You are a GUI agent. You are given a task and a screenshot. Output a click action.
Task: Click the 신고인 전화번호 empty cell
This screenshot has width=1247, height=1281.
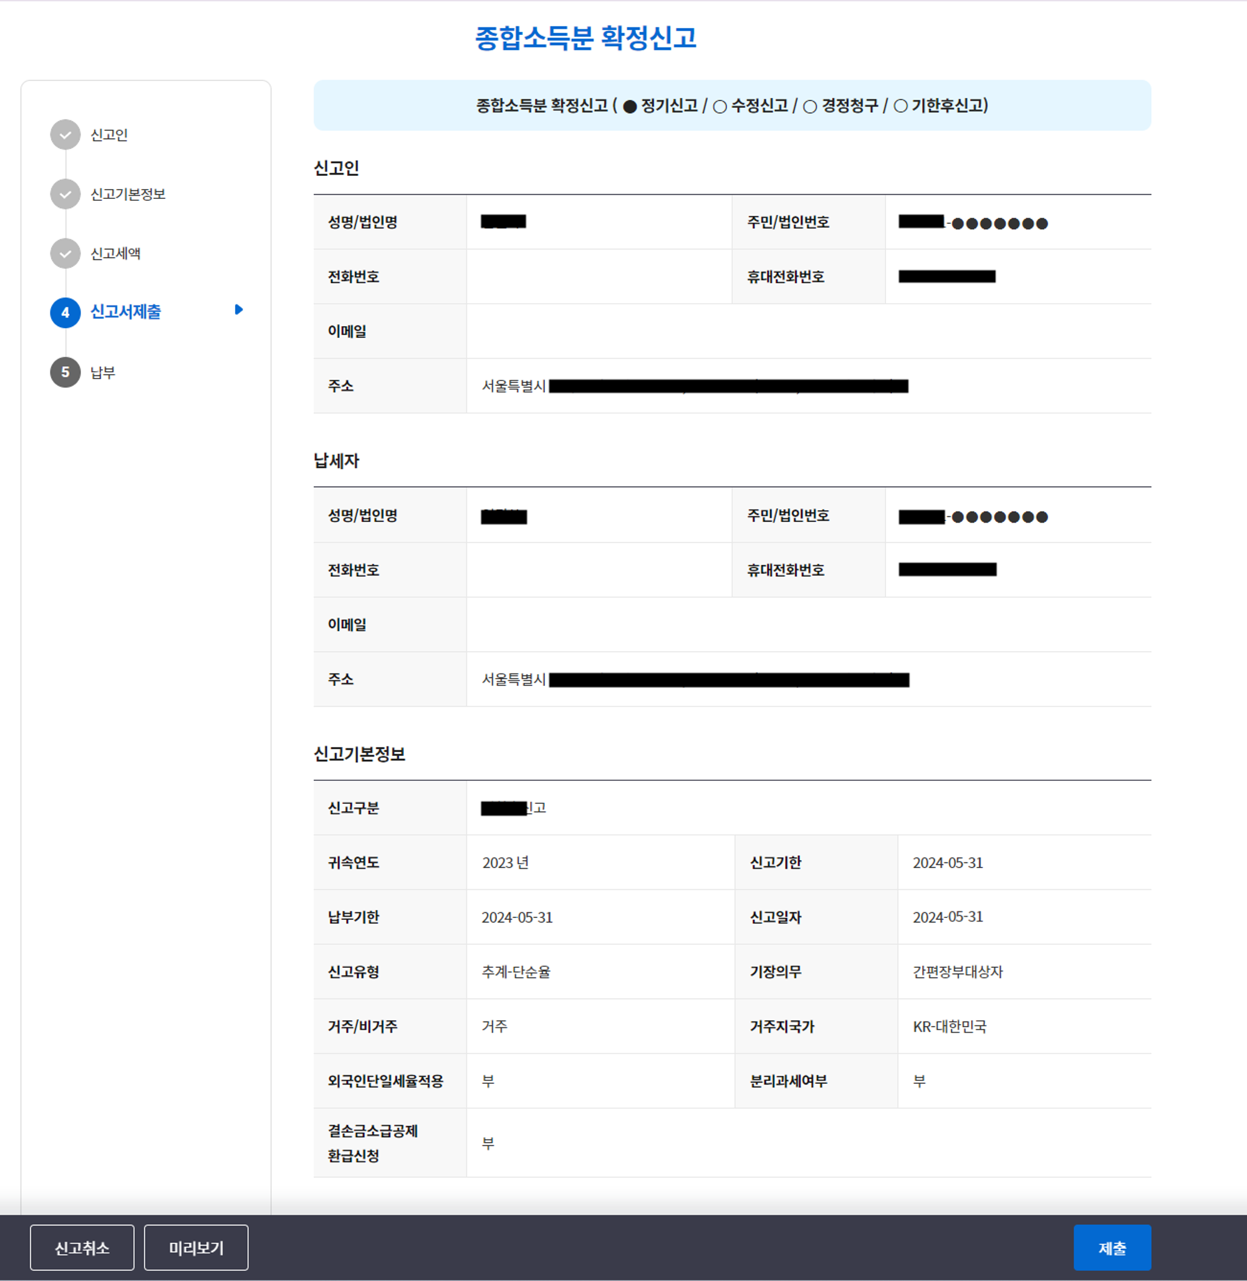(599, 276)
